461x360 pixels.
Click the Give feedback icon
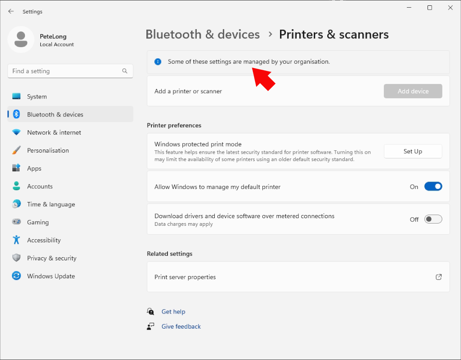tap(150, 326)
